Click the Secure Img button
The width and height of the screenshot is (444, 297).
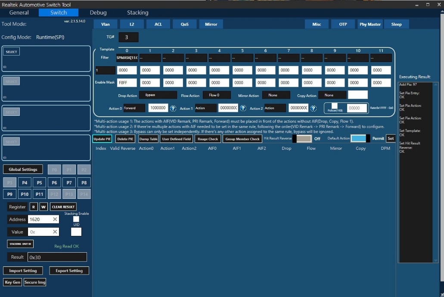[x=35, y=282]
